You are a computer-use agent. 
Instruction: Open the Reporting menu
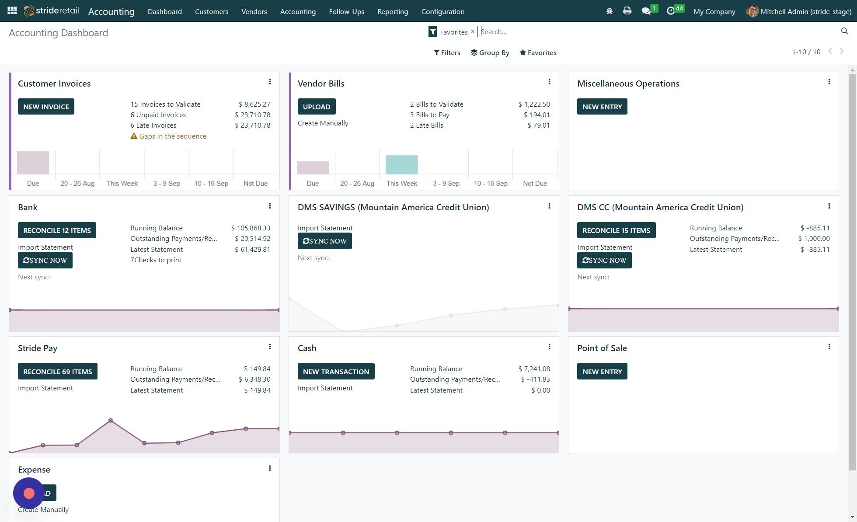pyautogui.click(x=392, y=11)
